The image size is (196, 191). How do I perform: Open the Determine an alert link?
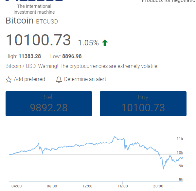pos(85,79)
